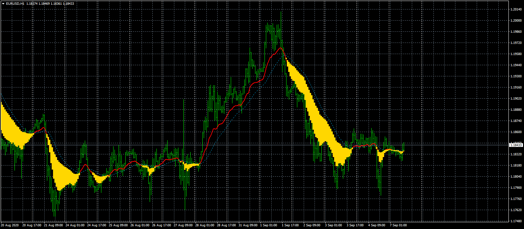The height and width of the screenshot is (229, 524).
Task: Click the 28 Aug 17:00 time label
Action: tap(226, 225)
